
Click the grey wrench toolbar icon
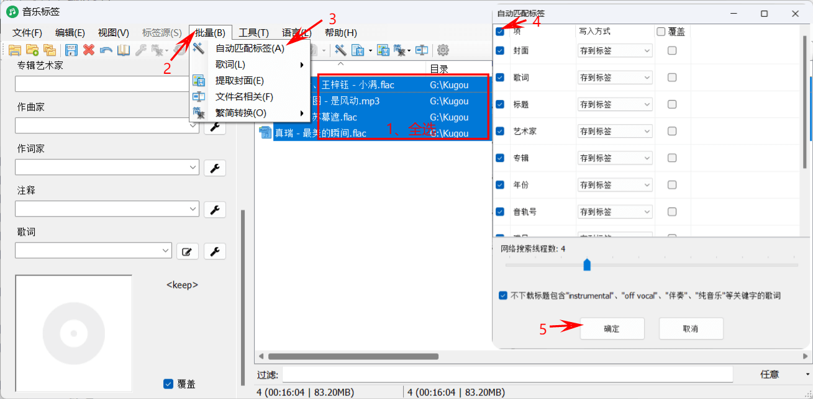[x=140, y=50]
